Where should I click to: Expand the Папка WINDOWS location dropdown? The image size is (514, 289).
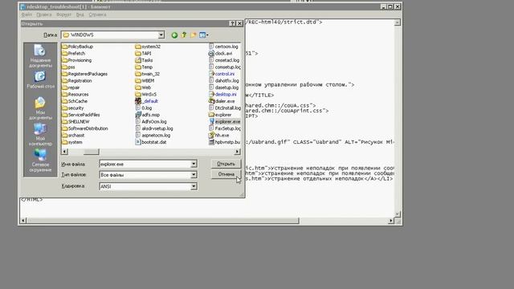coord(161,35)
